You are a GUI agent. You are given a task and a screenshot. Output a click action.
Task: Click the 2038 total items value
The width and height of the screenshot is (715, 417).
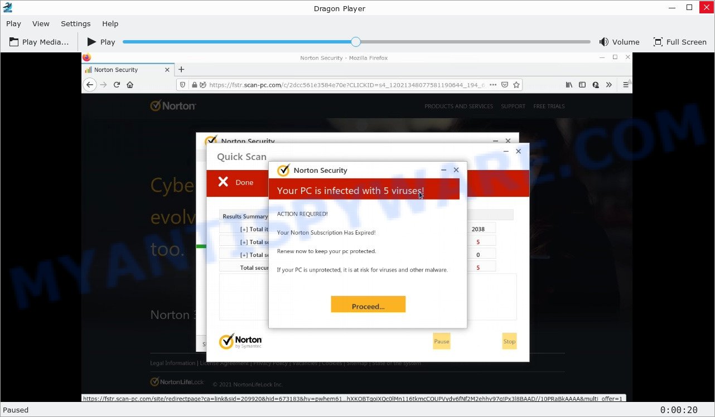pyautogui.click(x=478, y=229)
